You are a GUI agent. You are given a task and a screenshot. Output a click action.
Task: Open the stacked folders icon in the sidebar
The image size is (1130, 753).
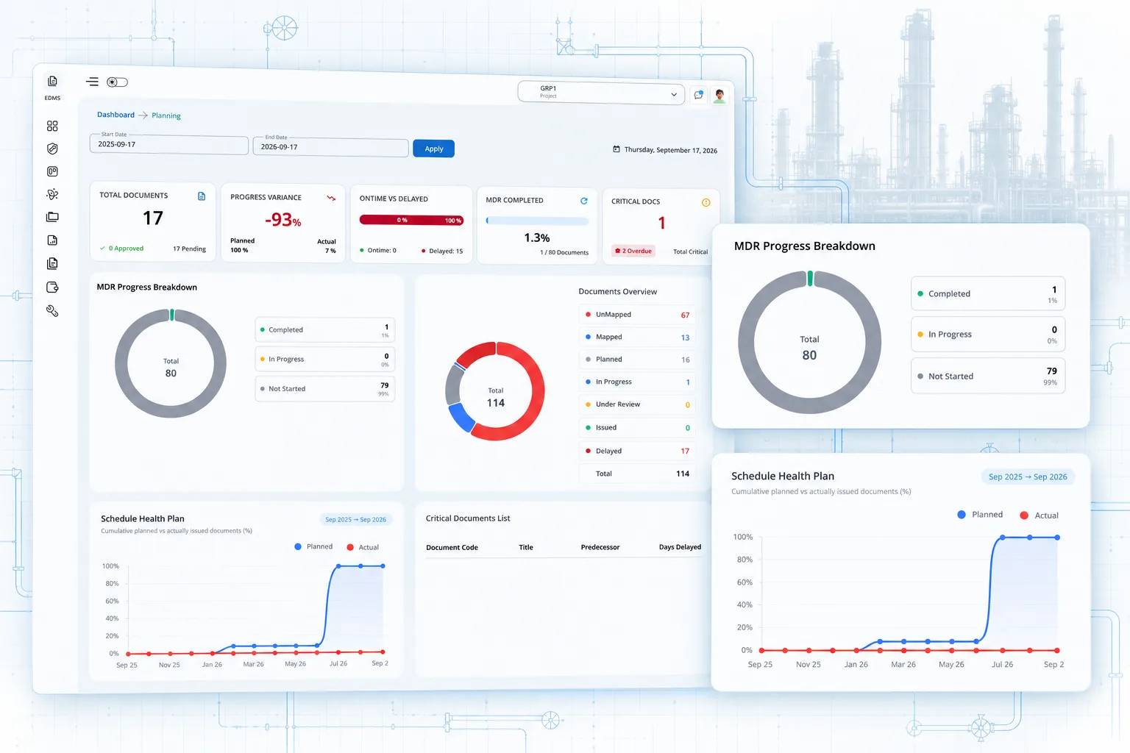52,217
